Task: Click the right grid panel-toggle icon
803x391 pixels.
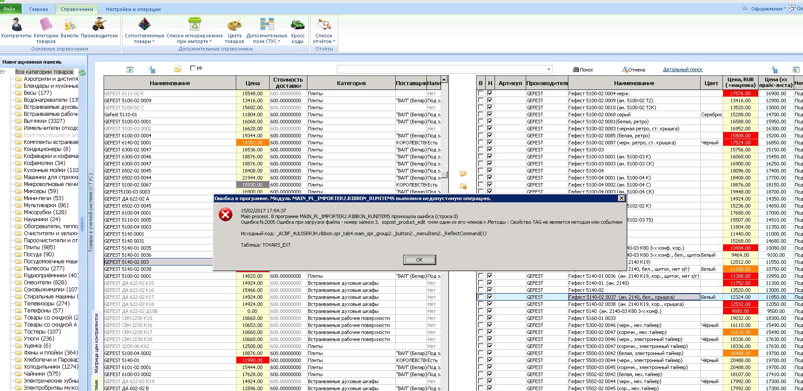Action: [796, 69]
